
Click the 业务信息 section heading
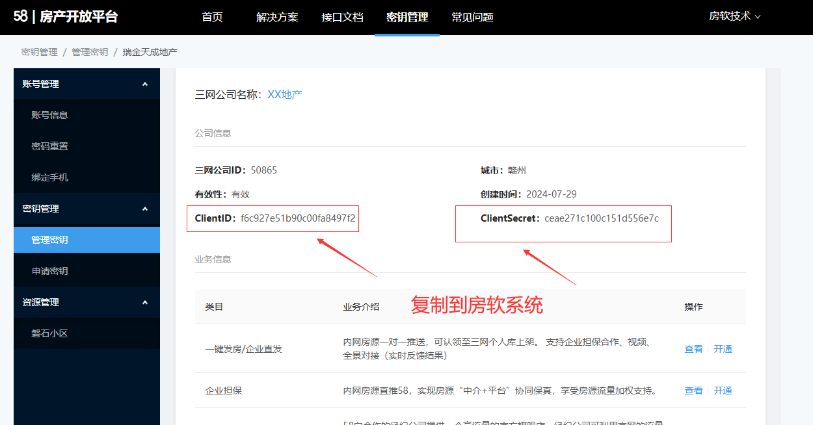(x=213, y=259)
